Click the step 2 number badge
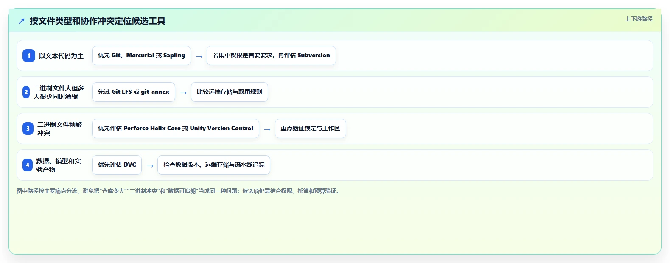Viewport: 670px width, 263px height. tap(26, 92)
